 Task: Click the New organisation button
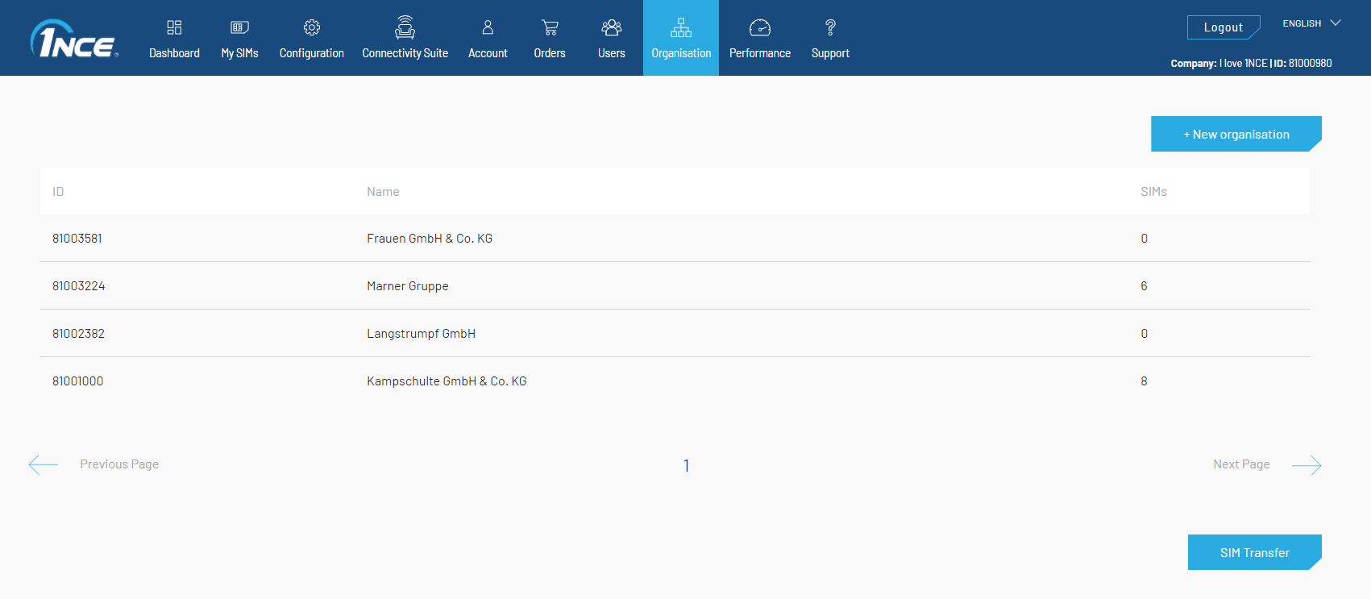click(1236, 135)
